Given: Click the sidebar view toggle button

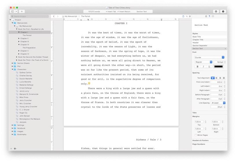Looking at the screenshot, I should tap(13, 12).
